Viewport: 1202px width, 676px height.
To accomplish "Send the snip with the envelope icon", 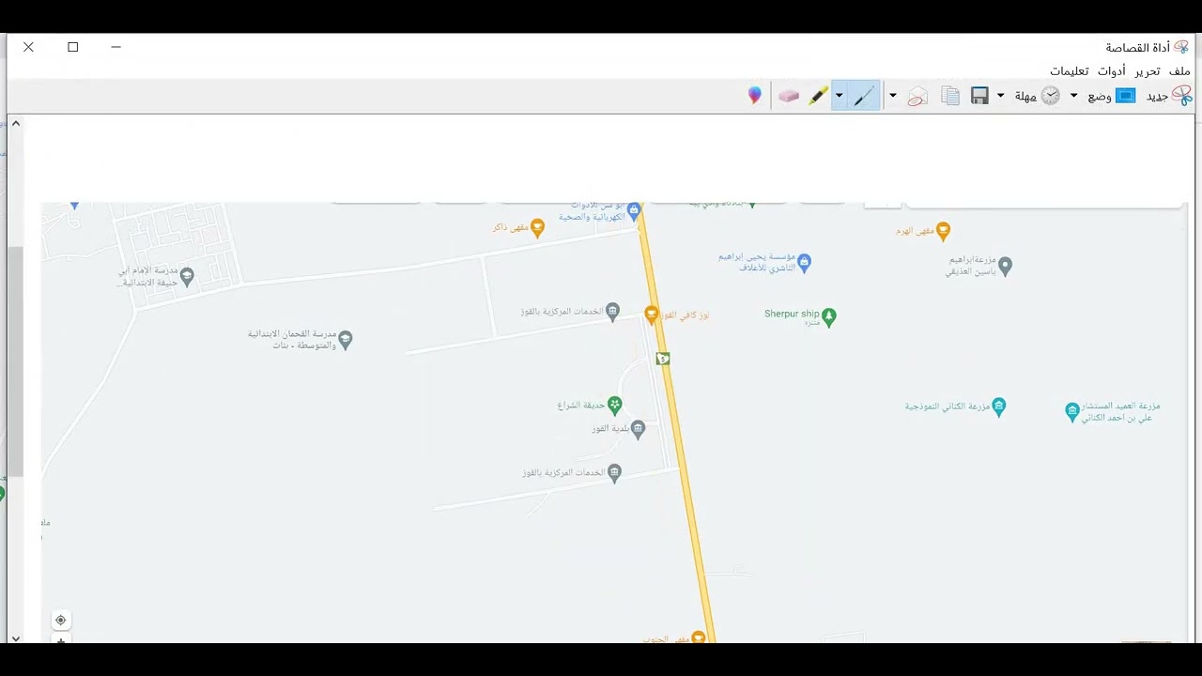I will click(917, 96).
